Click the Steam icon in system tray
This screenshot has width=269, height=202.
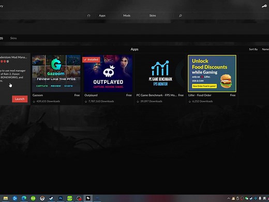coord(251,198)
